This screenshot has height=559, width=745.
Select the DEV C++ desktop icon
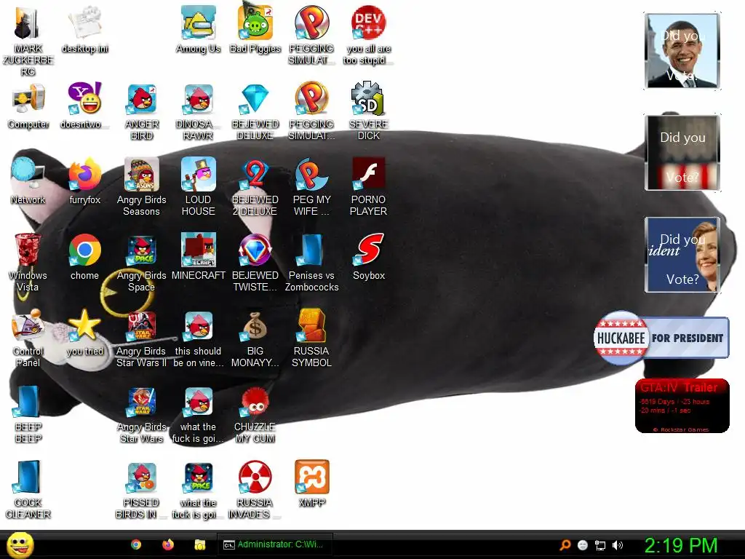(x=368, y=23)
